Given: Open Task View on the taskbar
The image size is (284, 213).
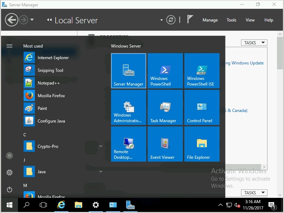Looking at the screenshot, I should coord(43,205).
